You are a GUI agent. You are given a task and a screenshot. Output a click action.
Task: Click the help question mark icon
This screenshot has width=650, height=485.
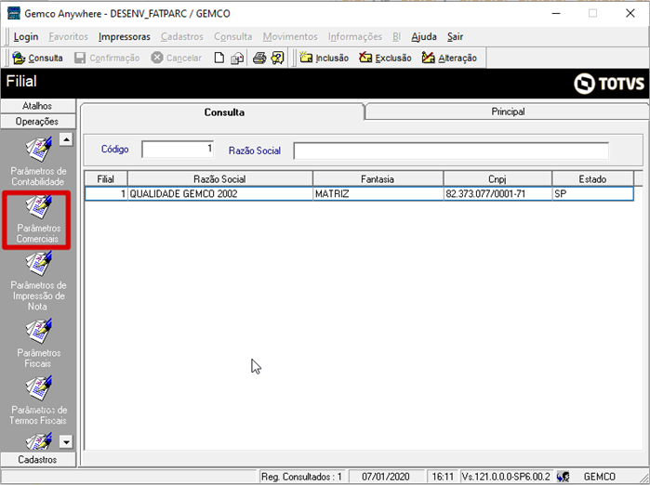click(x=278, y=58)
